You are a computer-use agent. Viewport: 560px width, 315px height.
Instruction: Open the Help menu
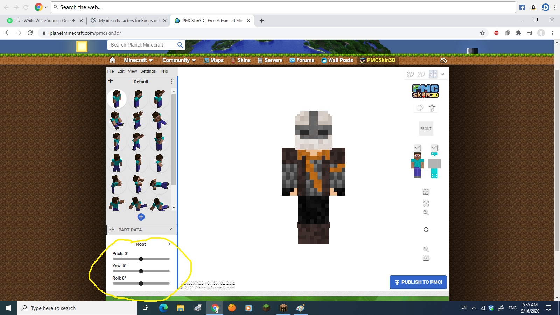pos(164,71)
